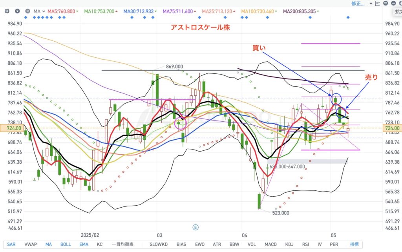Open the 指標 indicators list
Screen dimensions: 402x252
pos(354,244)
